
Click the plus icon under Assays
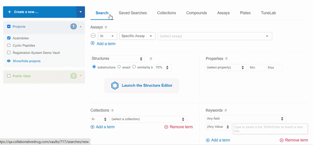point(92,43)
